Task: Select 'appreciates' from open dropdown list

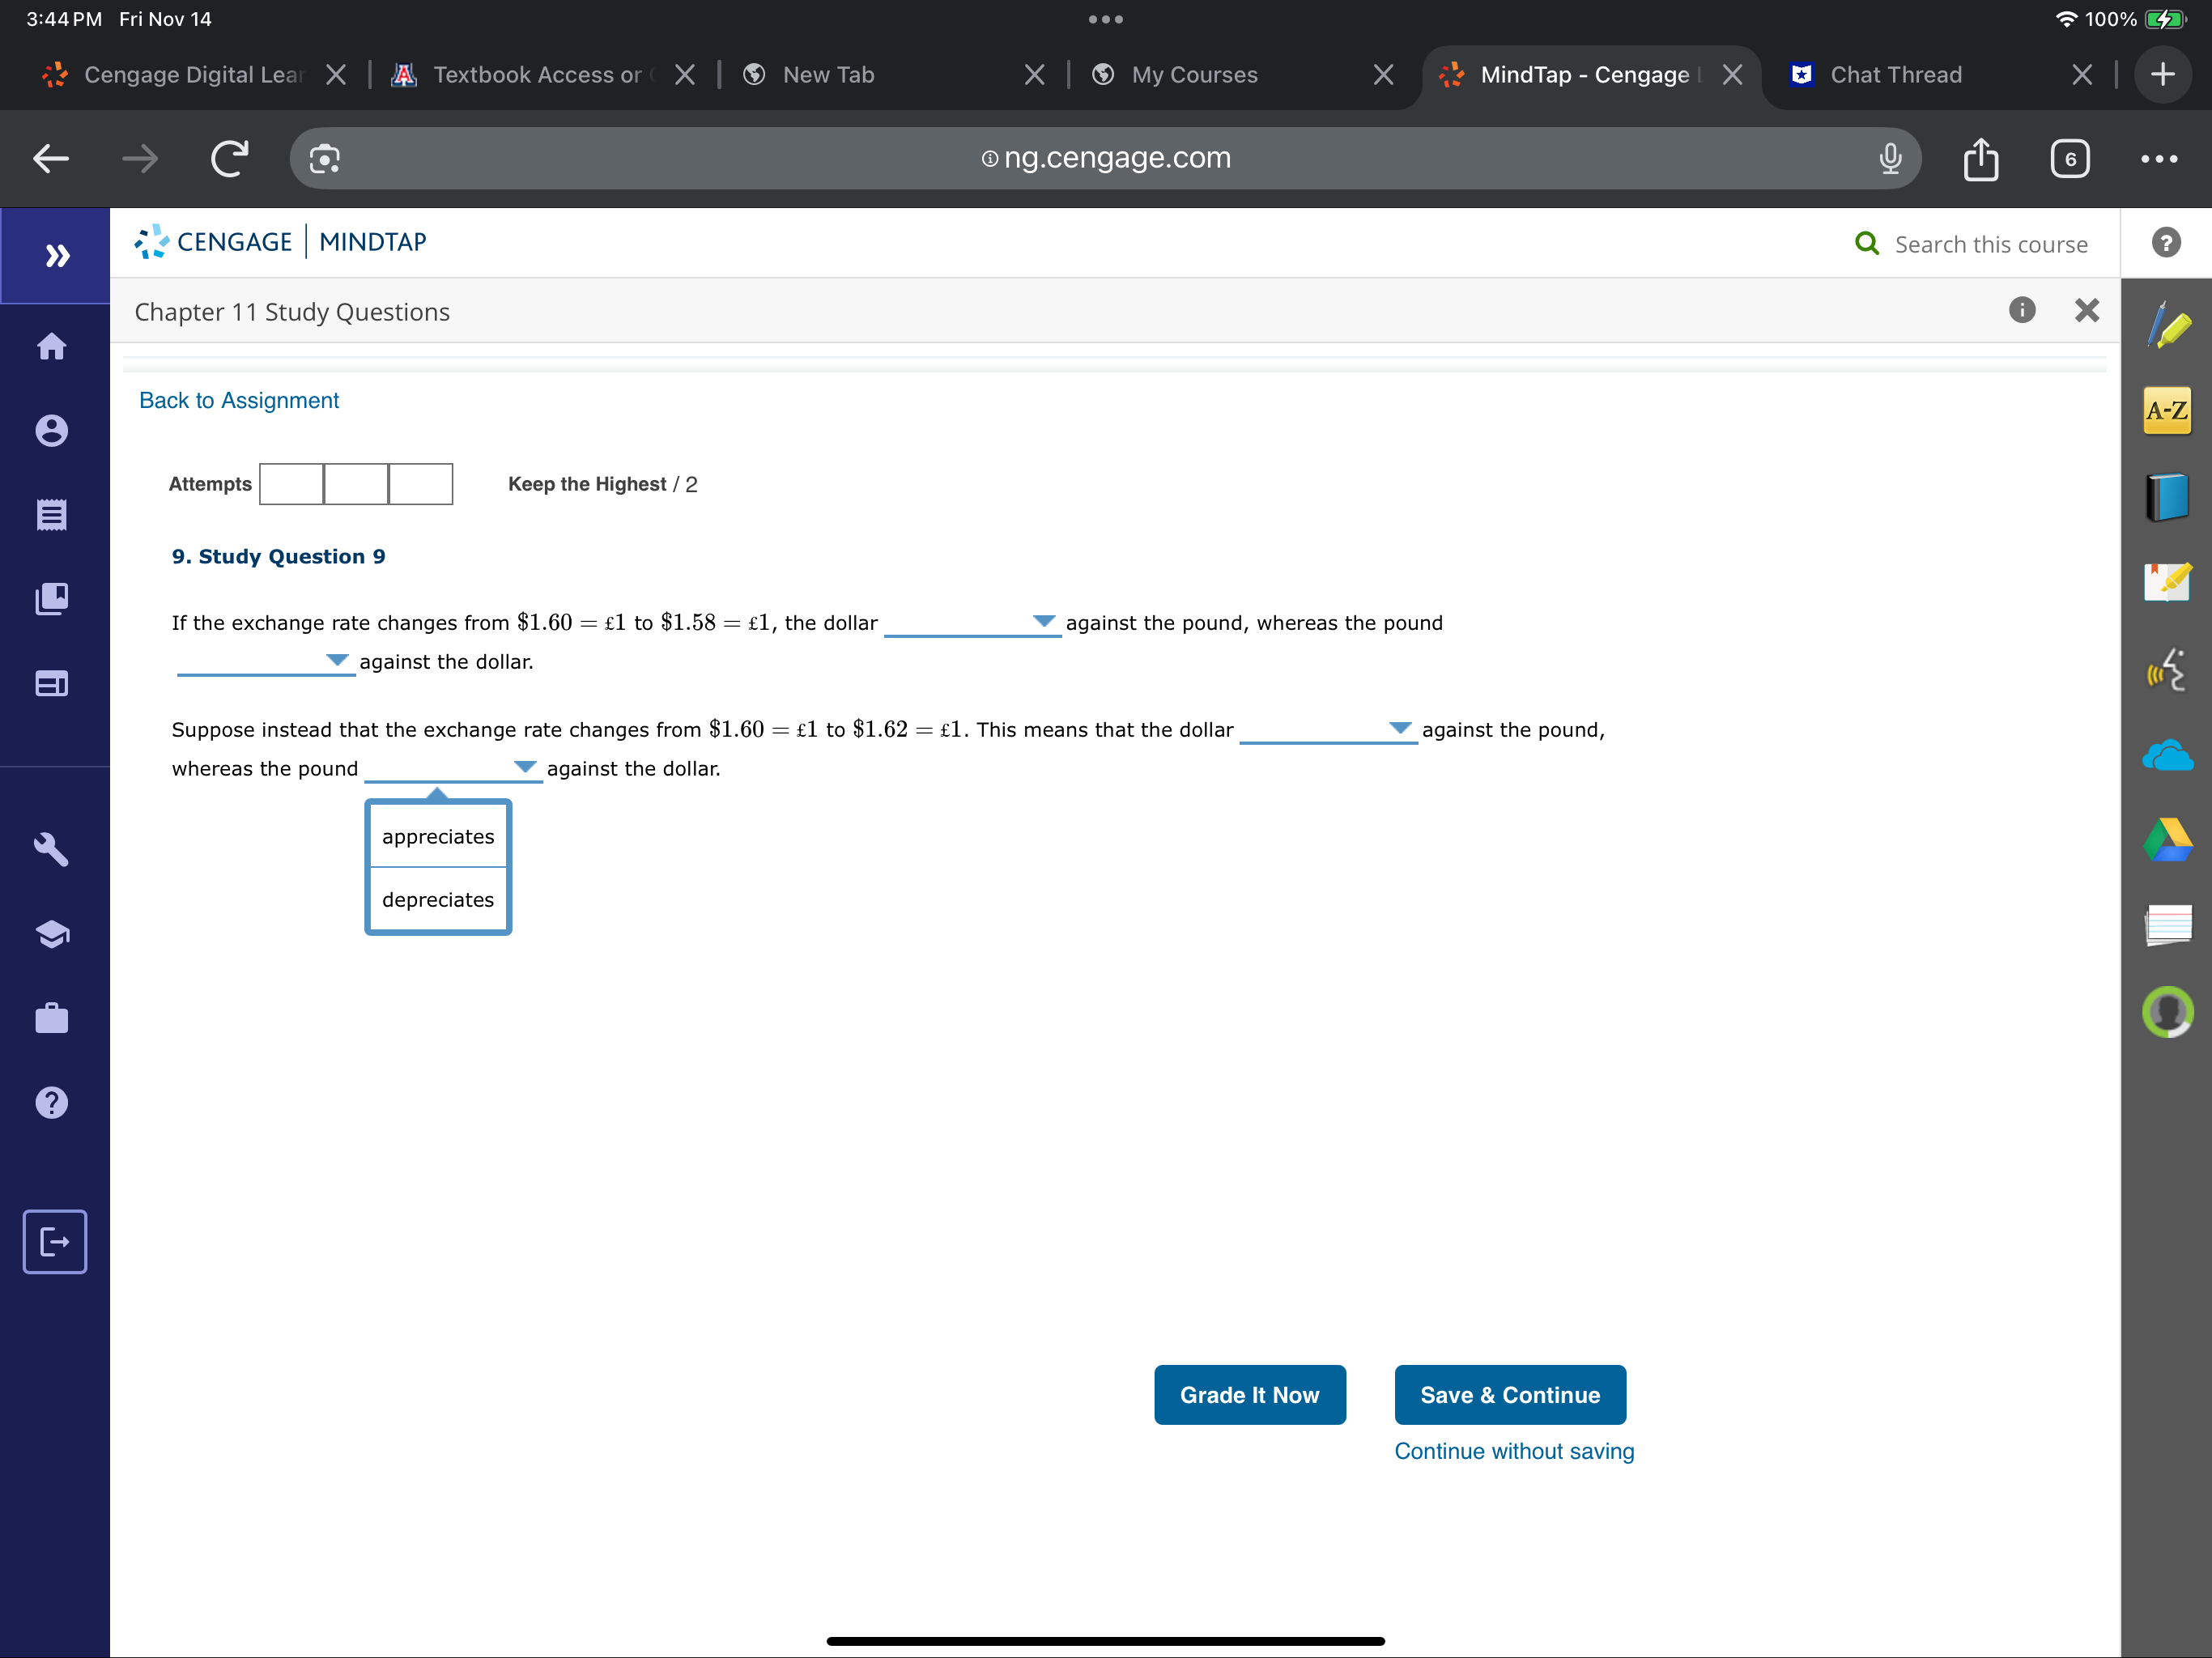Action: click(438, 836)
